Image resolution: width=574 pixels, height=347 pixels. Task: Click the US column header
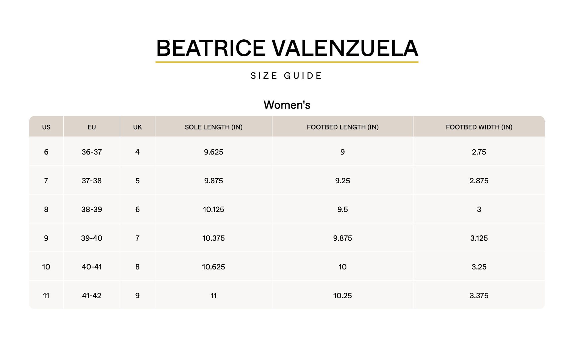[x=46, y=127]
